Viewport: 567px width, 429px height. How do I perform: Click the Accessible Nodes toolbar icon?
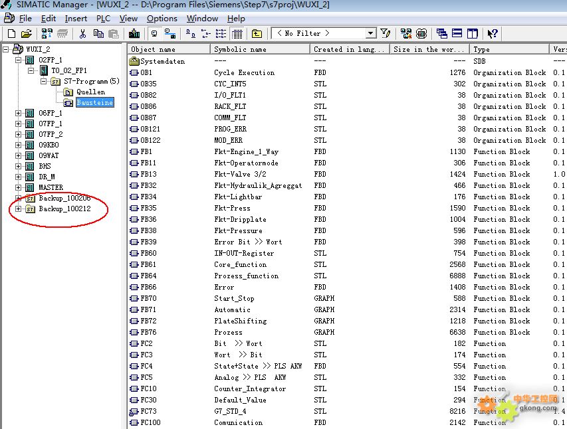coord(47,34)
